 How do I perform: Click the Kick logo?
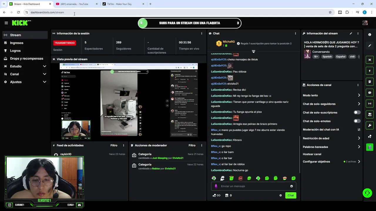point(21,23)
